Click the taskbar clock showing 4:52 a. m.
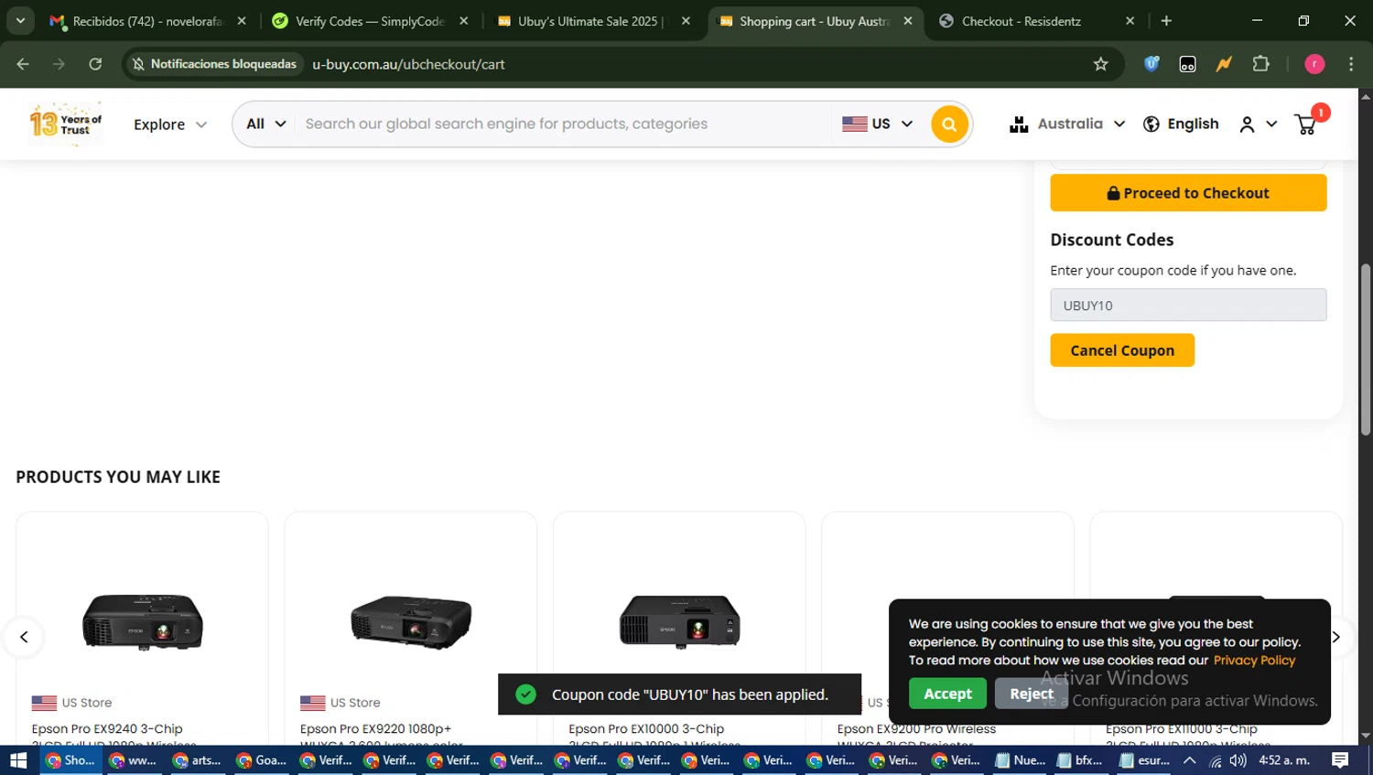The width and height of the screenshot is (1373, 775). click(x=1284, y=760)
